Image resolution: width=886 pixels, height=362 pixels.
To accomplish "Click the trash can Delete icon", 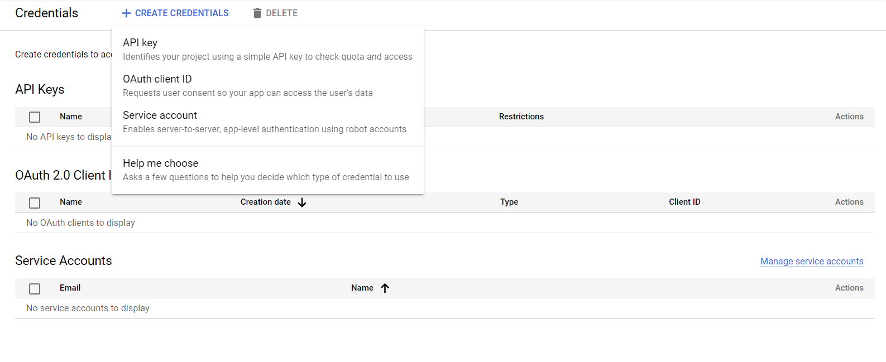I will coord(257,13).
